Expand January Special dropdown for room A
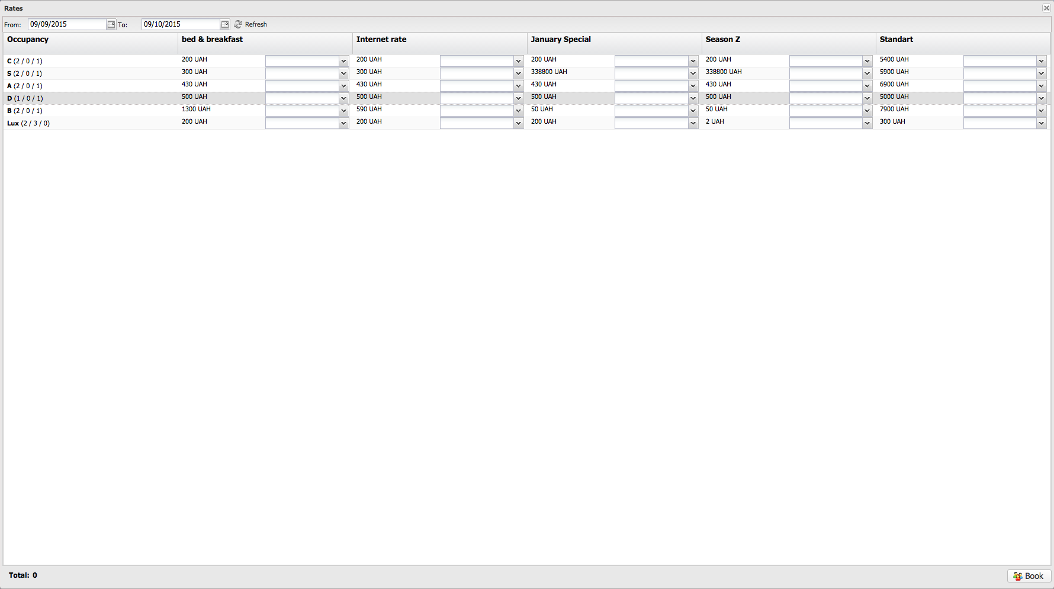 click(693, 86)
